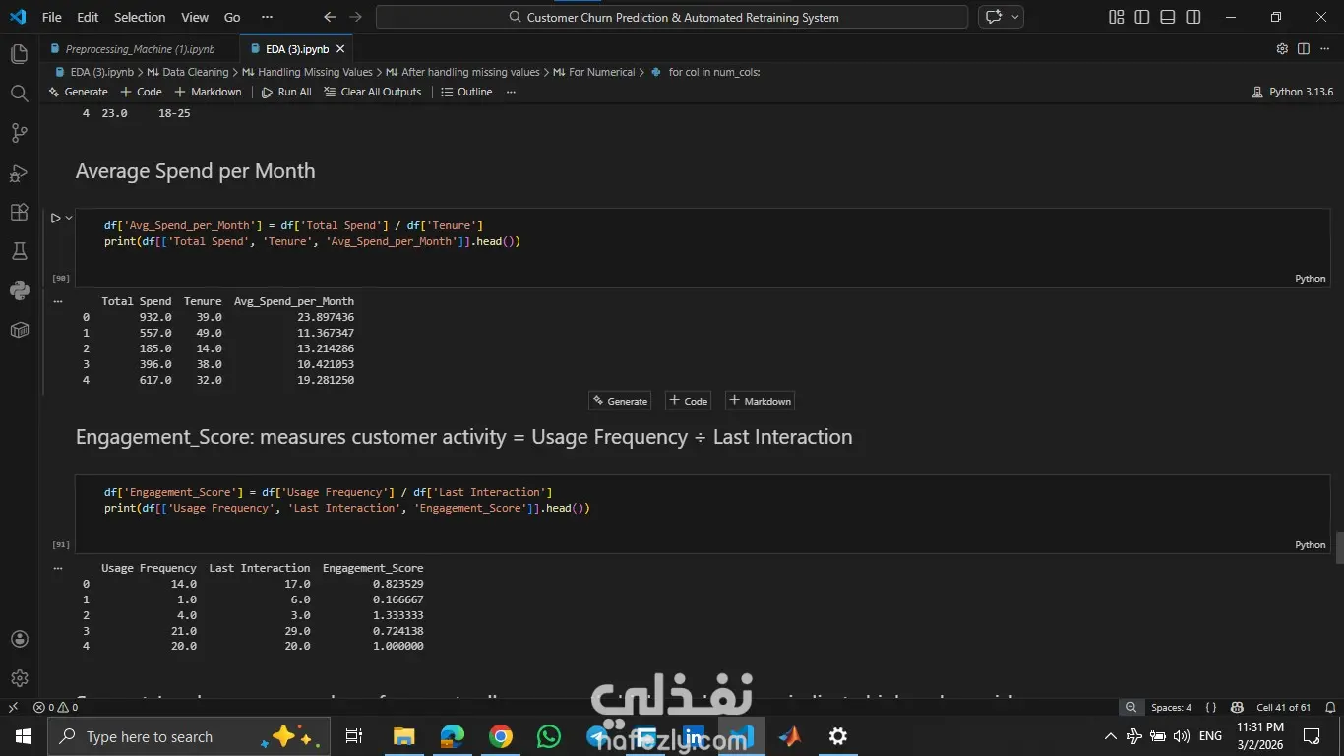Toggle the Primary Side Bar
1344x756 pixels.
pyautogui.click(x=1141, y=17)
